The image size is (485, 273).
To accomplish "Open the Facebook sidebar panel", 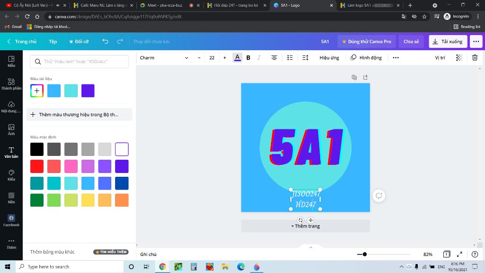I will (x=11, y=220).
